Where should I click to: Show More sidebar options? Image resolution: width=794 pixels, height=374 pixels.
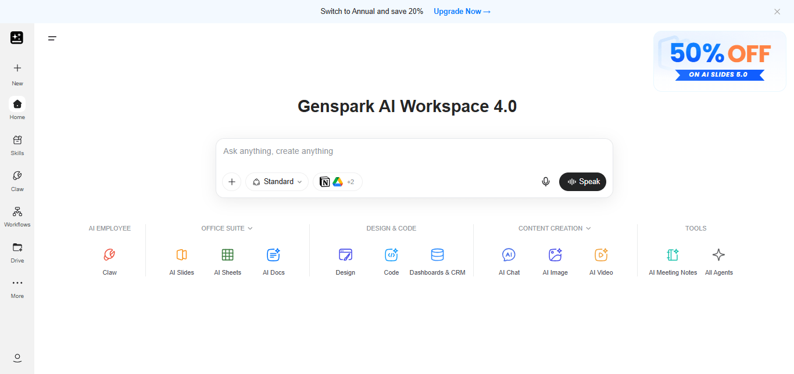pyautogui.click(x=17, y=288)
